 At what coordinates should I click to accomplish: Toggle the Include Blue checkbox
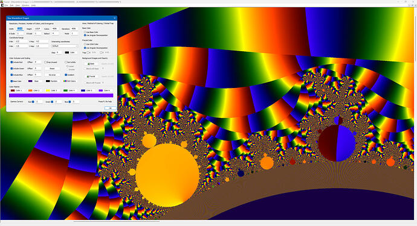(x=11, y=75)
